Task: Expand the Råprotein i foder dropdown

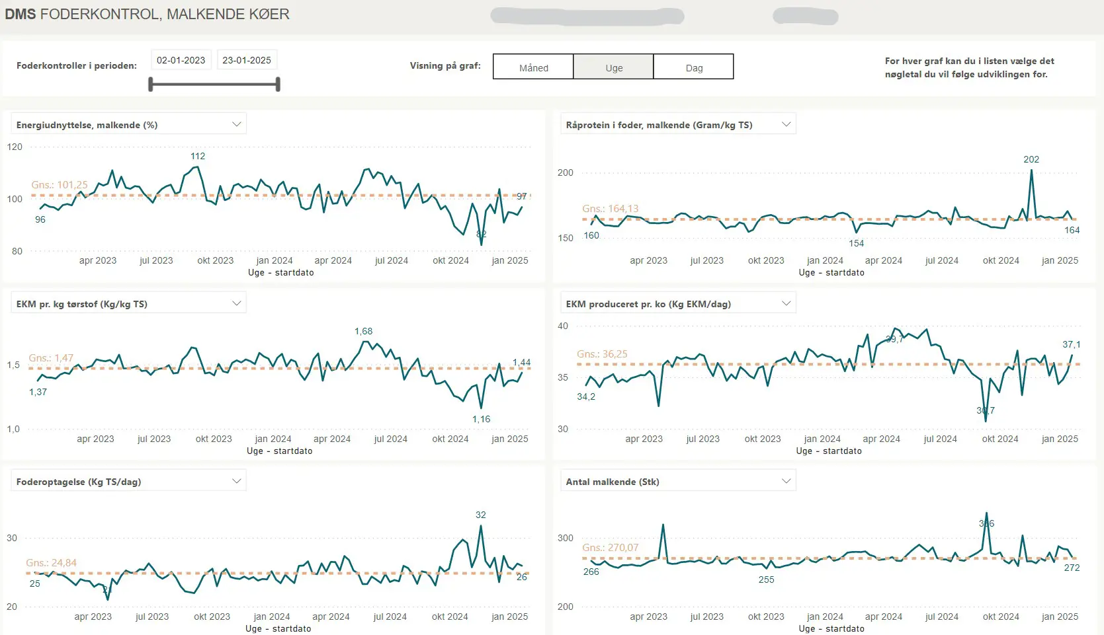Action: (786, 125)
